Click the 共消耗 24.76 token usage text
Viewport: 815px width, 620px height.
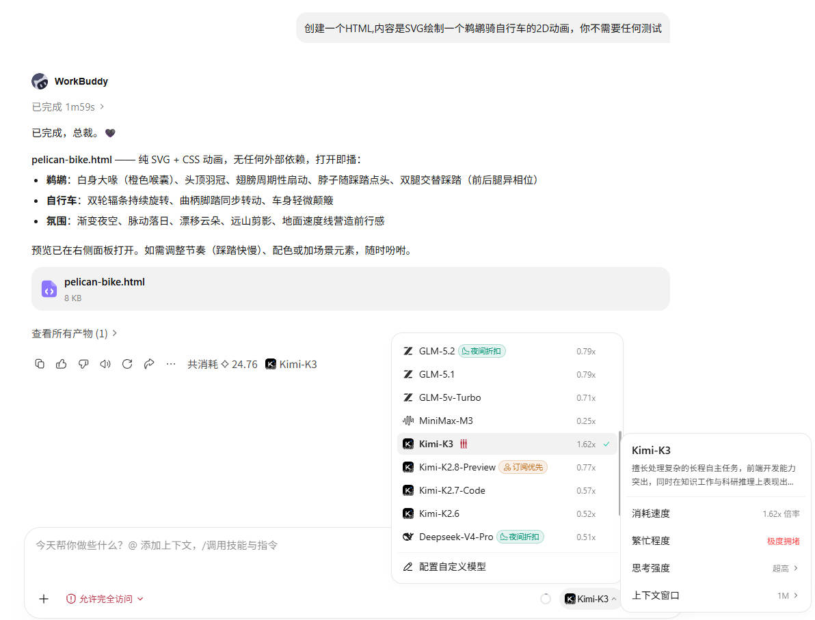[222, 364]
